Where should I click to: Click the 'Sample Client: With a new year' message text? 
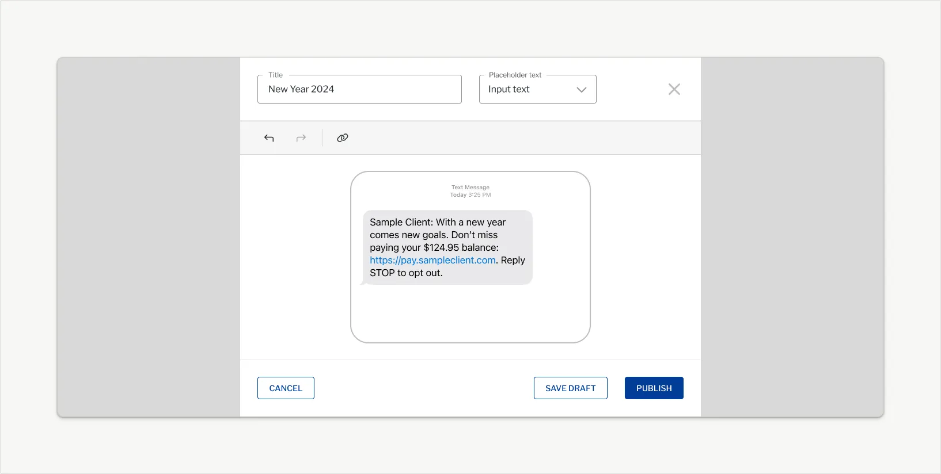tap(438, 222)
